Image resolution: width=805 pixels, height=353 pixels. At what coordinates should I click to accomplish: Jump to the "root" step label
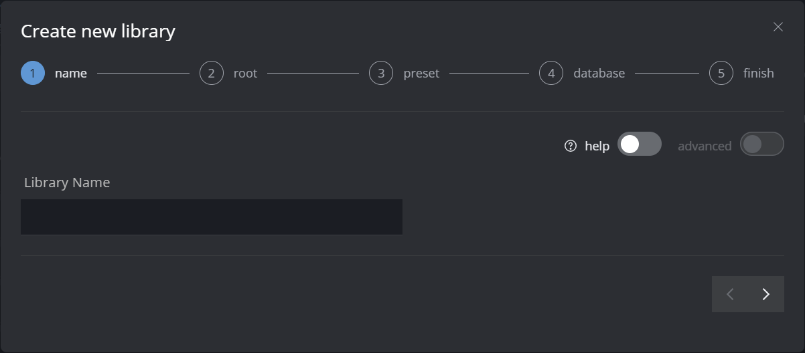tap(245, 74)
